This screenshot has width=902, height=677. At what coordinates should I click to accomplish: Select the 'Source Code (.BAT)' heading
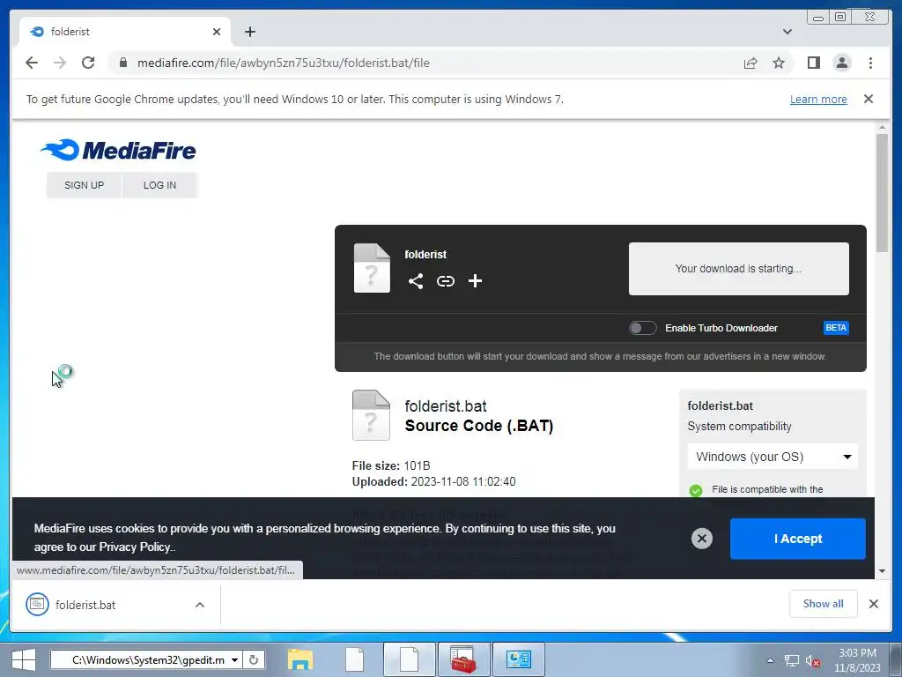478,426
